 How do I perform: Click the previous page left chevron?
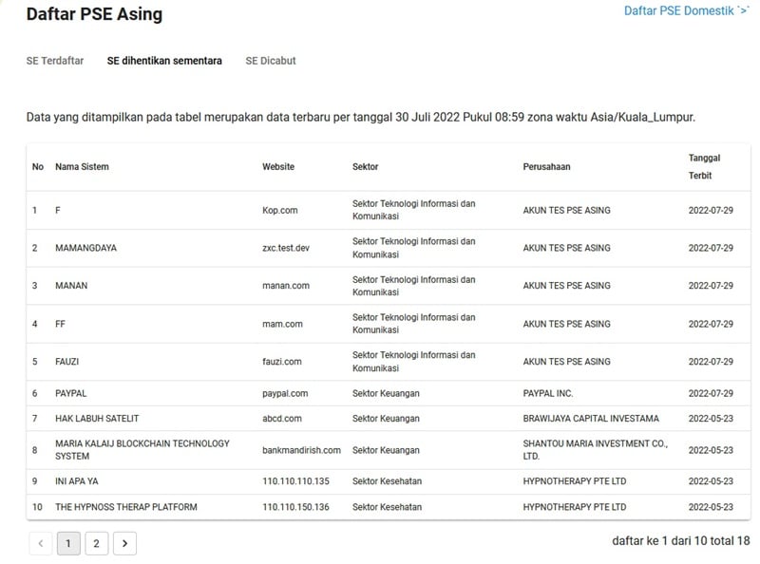point(41,543)
